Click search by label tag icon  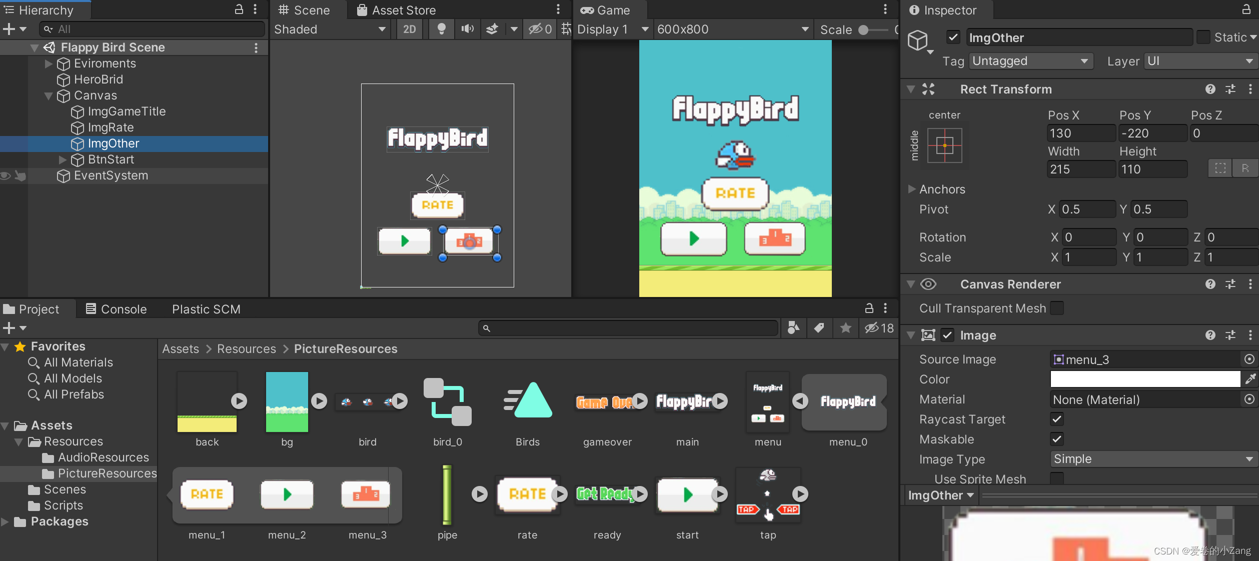(819, 327)
